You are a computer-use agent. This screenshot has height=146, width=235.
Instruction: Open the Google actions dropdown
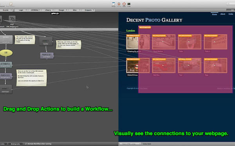(62, 10)
